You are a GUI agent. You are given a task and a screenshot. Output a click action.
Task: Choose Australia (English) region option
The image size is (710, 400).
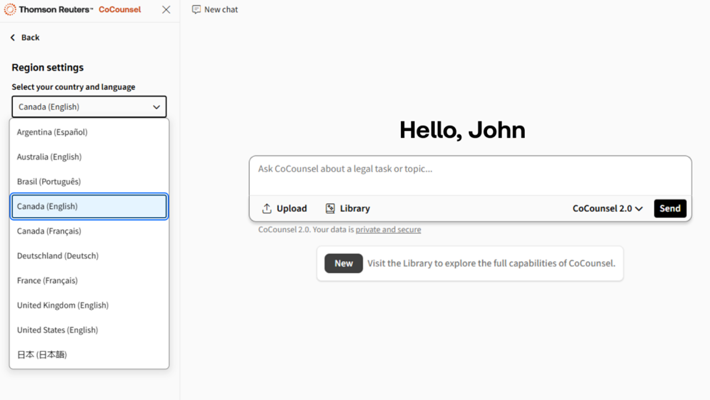tap(49, 157)
